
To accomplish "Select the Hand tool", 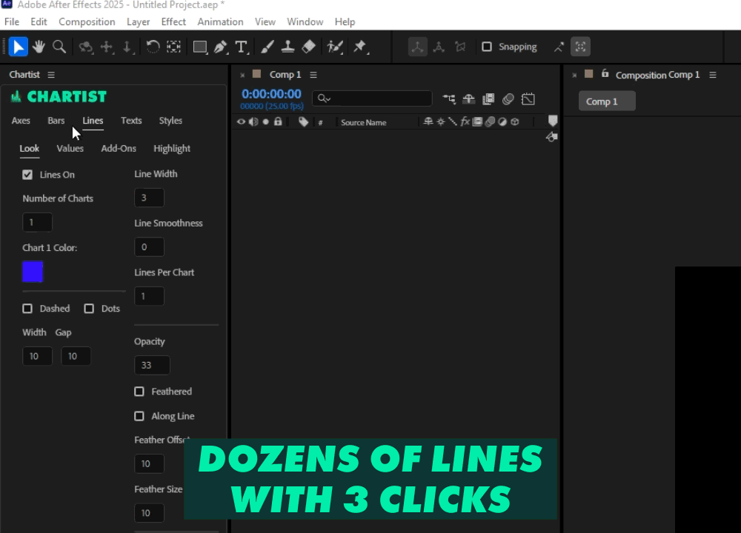I will coord(39,47).
